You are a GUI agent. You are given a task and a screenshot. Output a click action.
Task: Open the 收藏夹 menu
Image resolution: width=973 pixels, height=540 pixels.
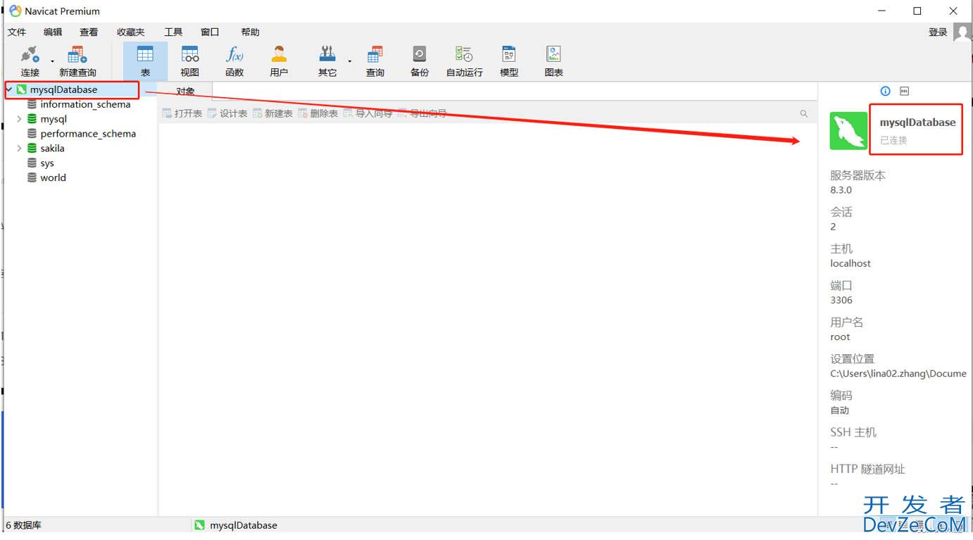(x=131, y=32)
